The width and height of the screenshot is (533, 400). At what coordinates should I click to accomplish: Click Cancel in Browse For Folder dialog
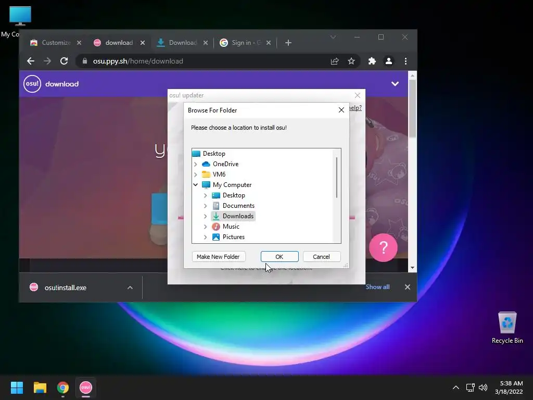click(x=321, y=256)
